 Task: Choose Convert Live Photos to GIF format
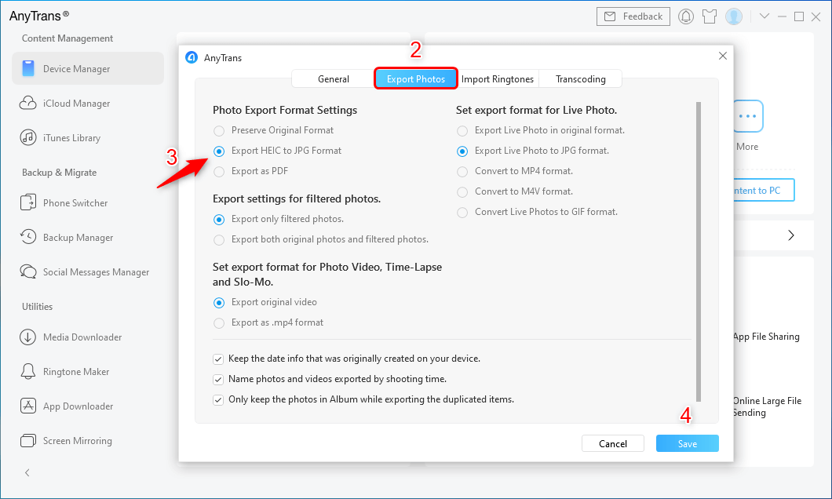[462, 211]
